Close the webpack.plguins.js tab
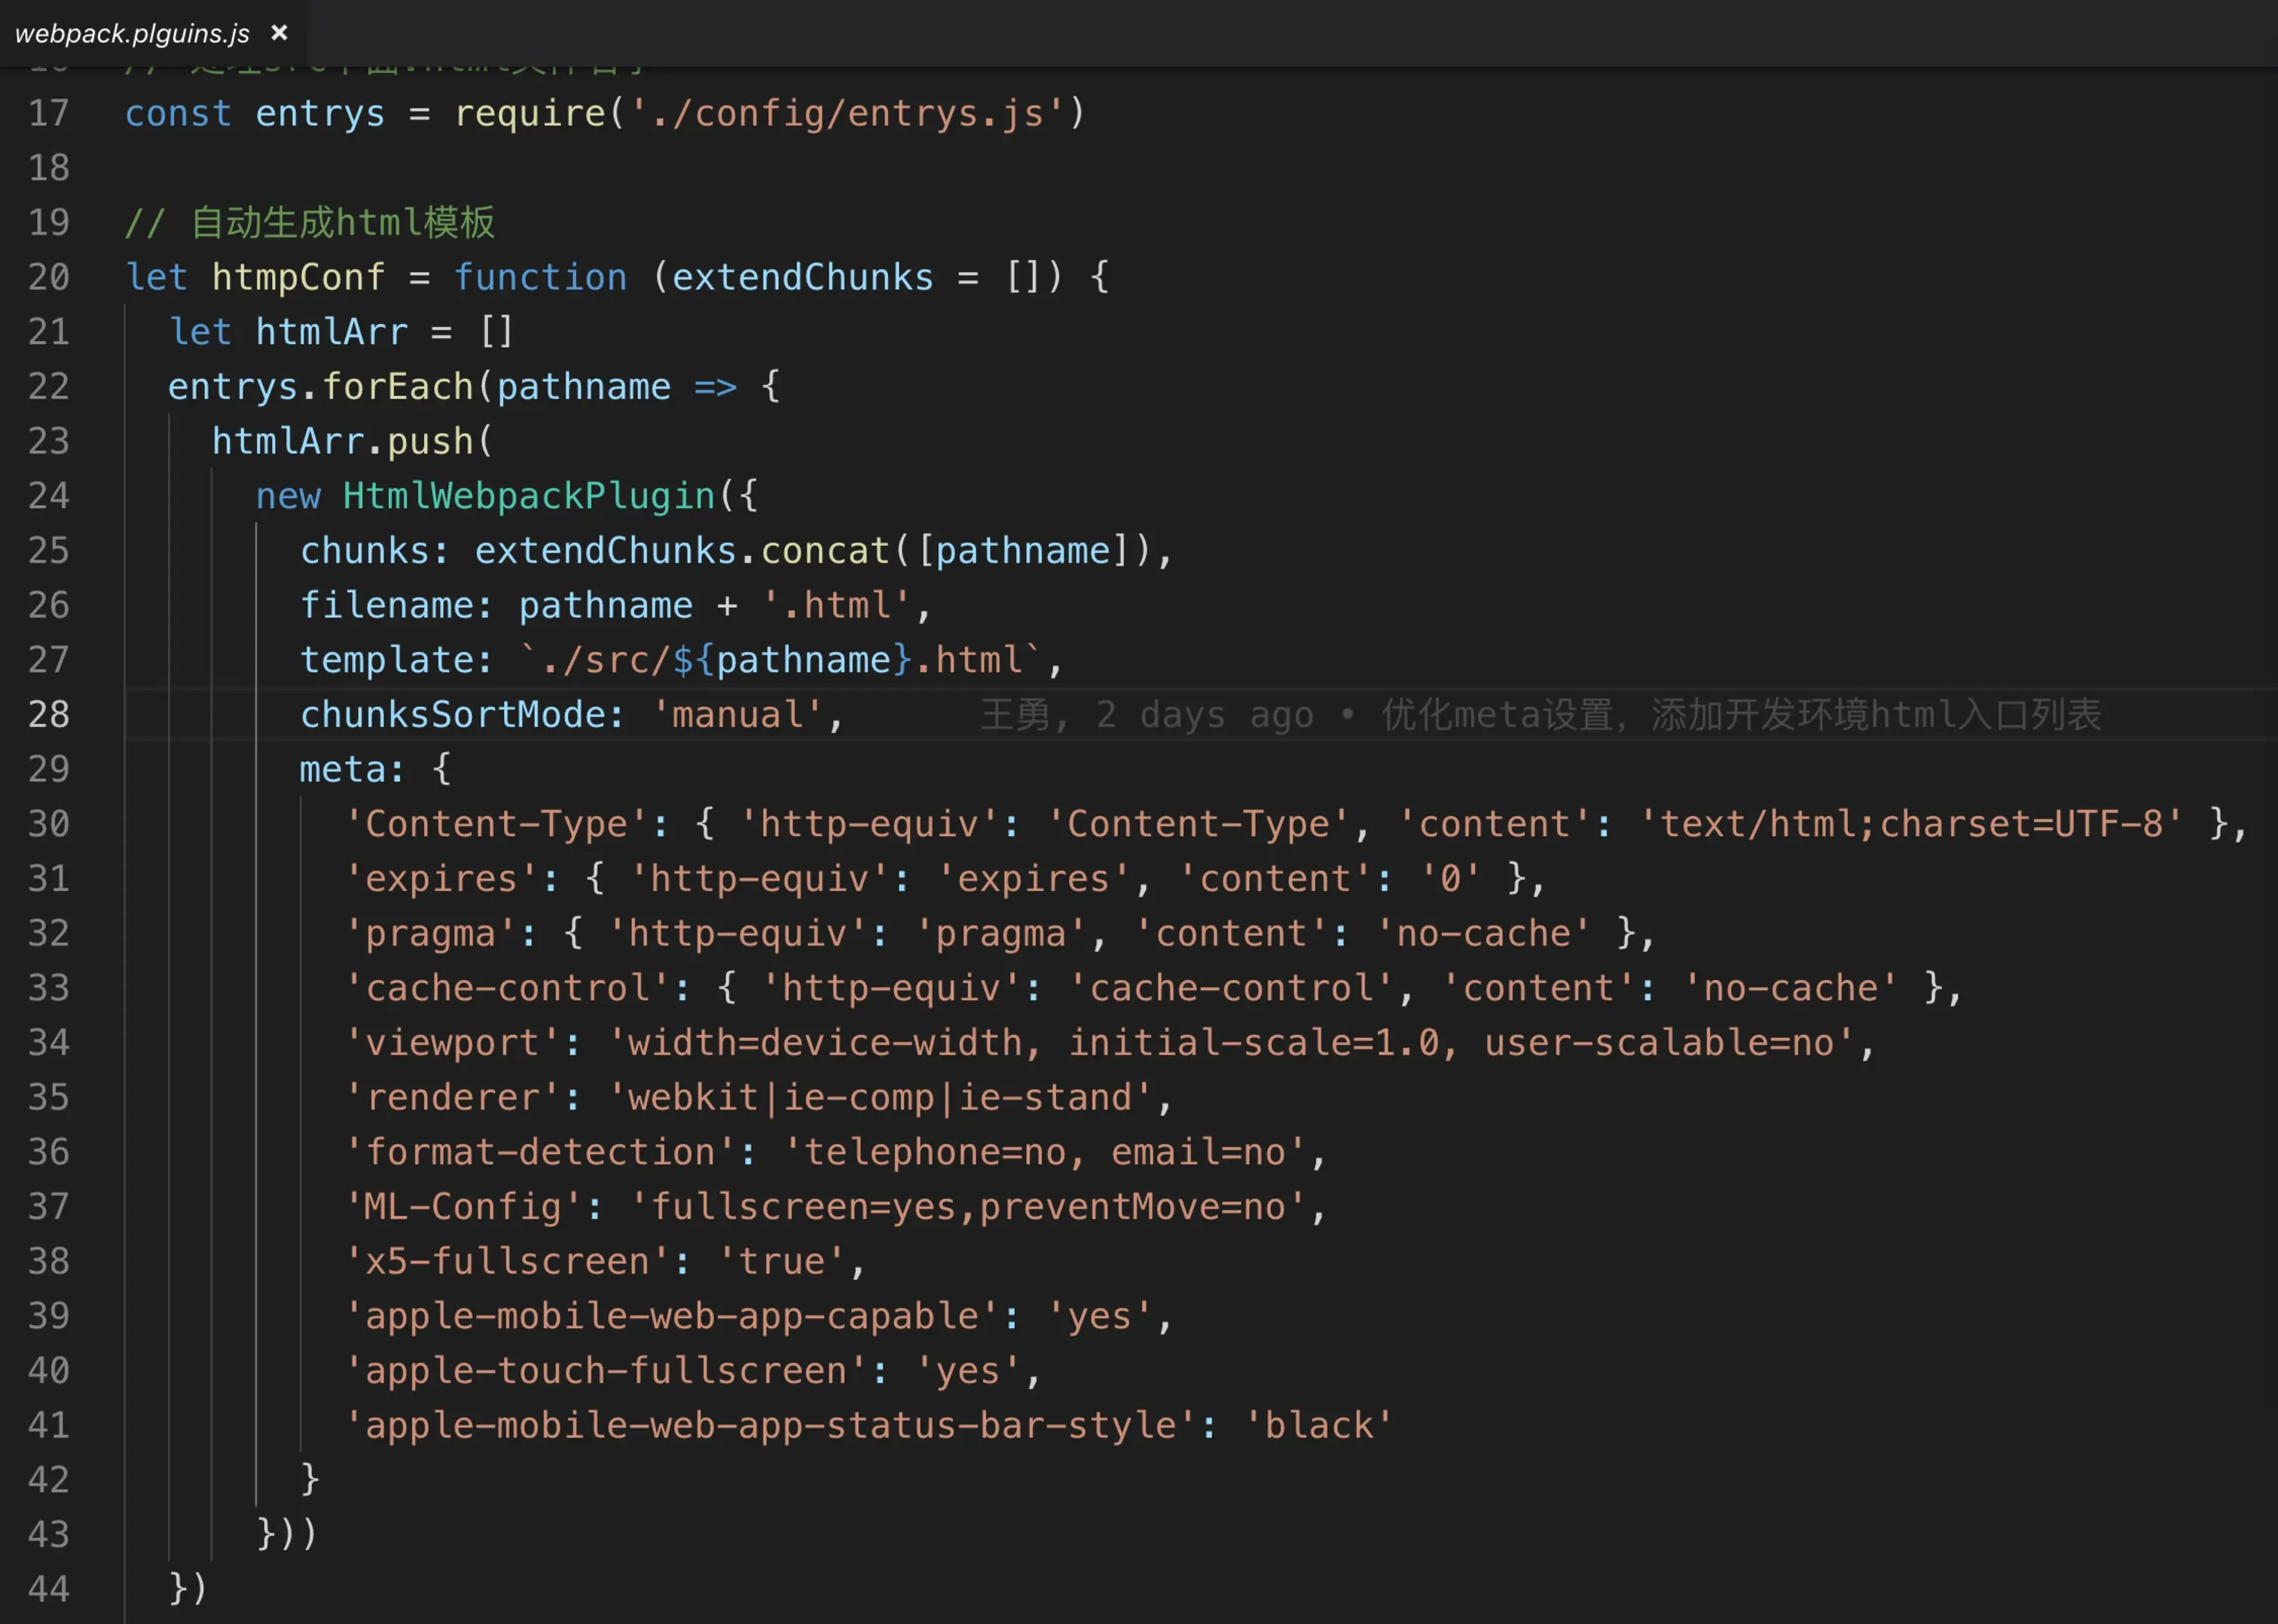The height and width of the screenshot is (1624, 2278). 280,33
